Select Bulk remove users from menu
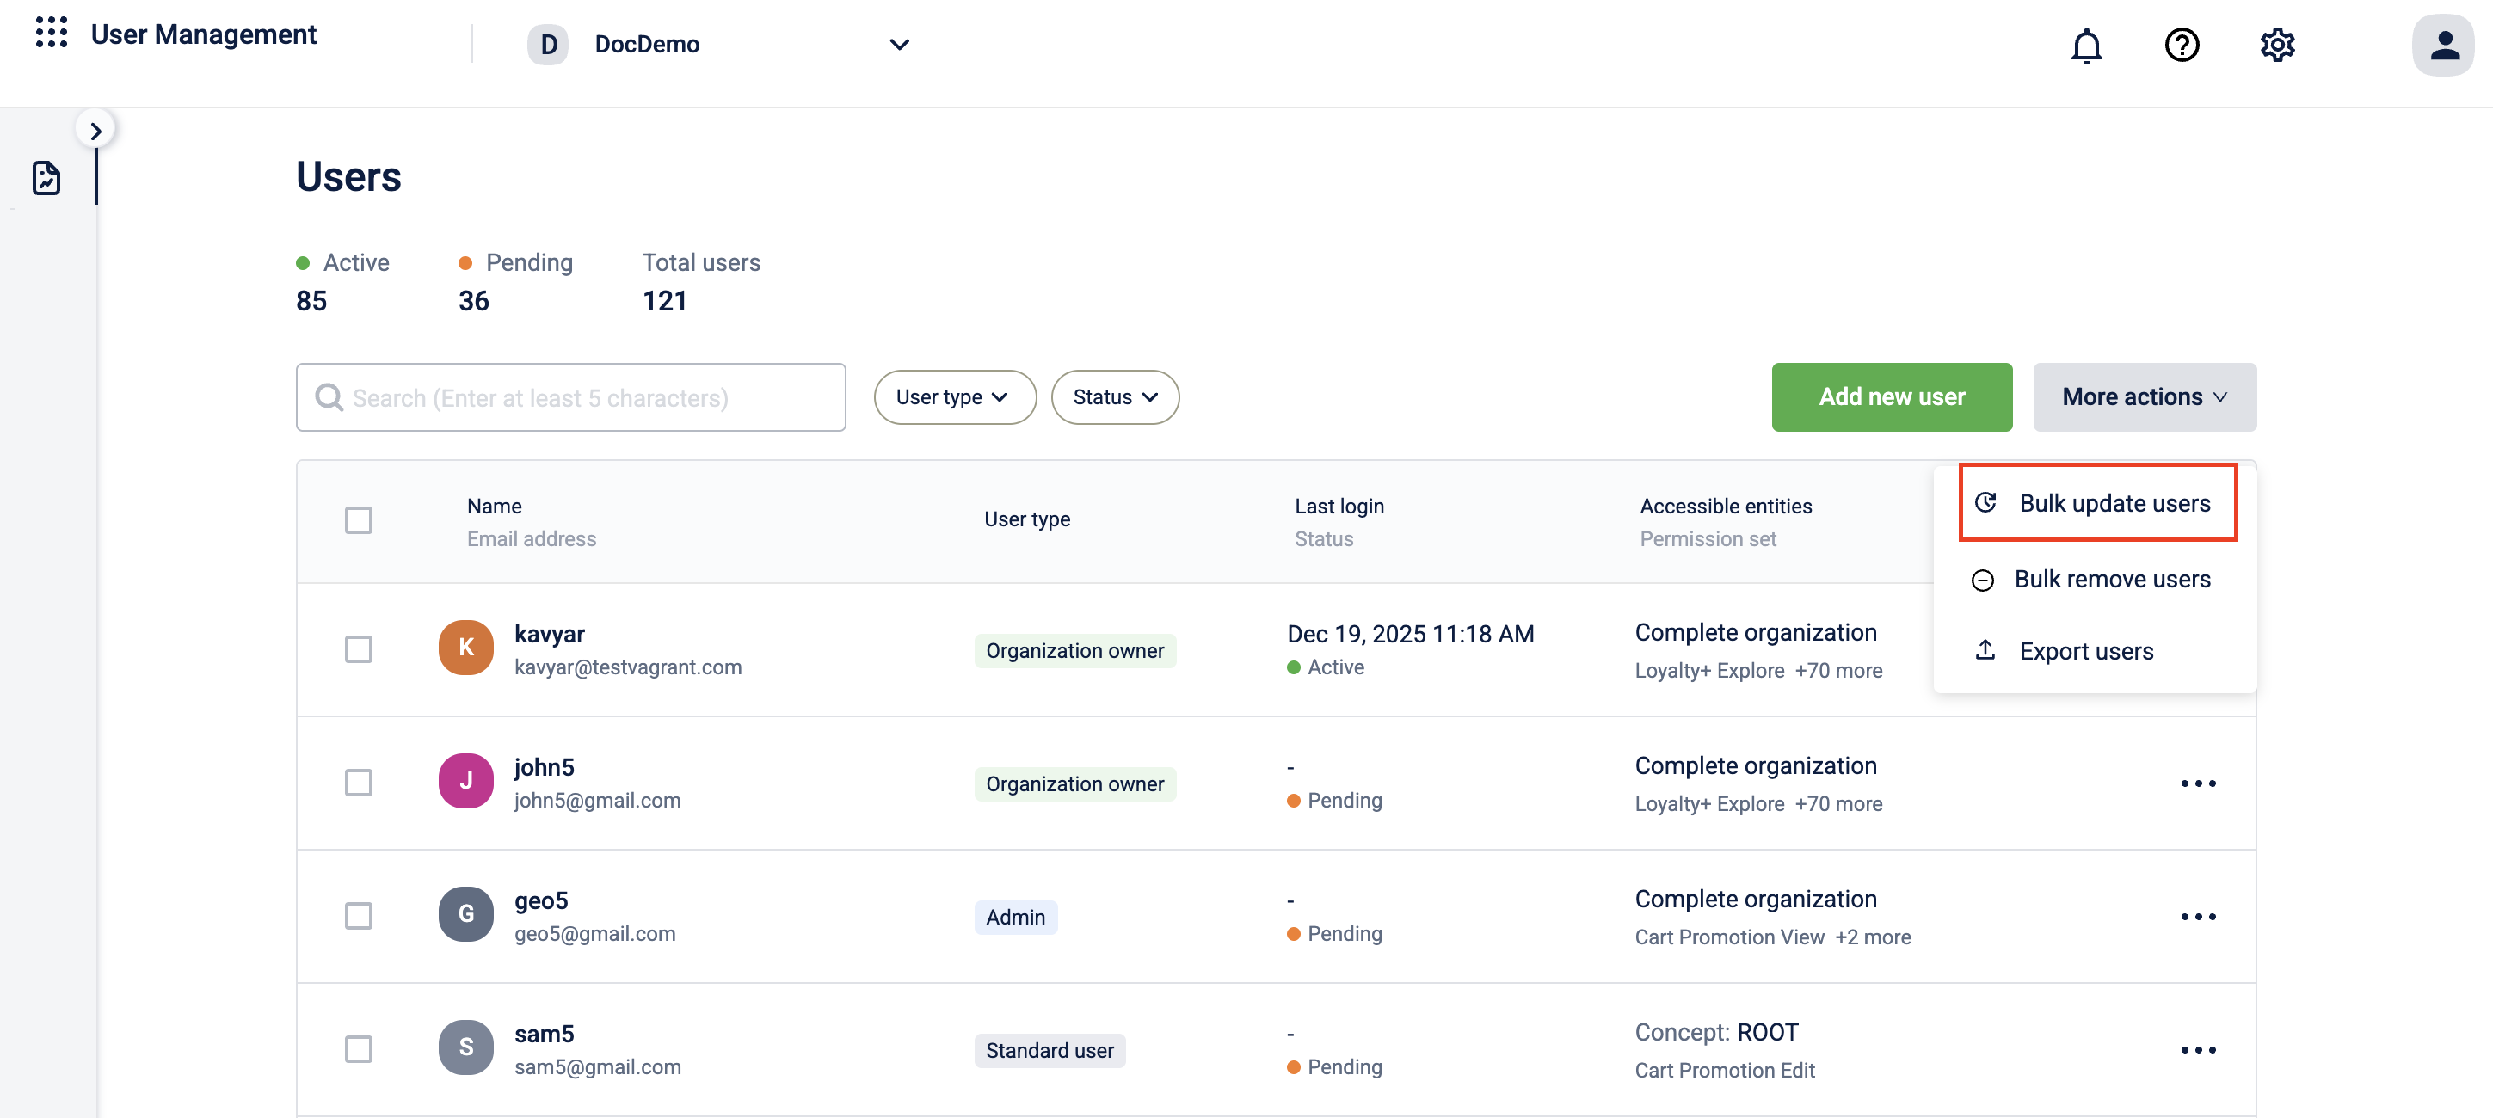The width and height of the screenshot is (2493, 1118). click(2093, 580)
